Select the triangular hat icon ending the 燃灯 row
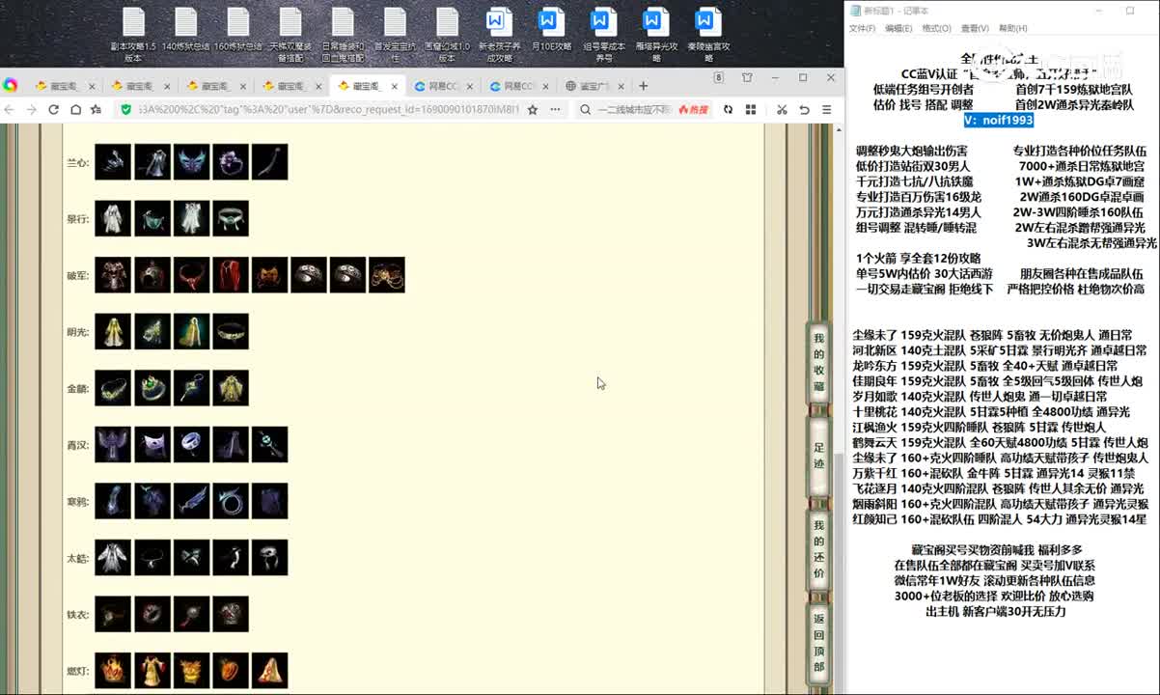The image size is (1160, 695). (270, 671)
